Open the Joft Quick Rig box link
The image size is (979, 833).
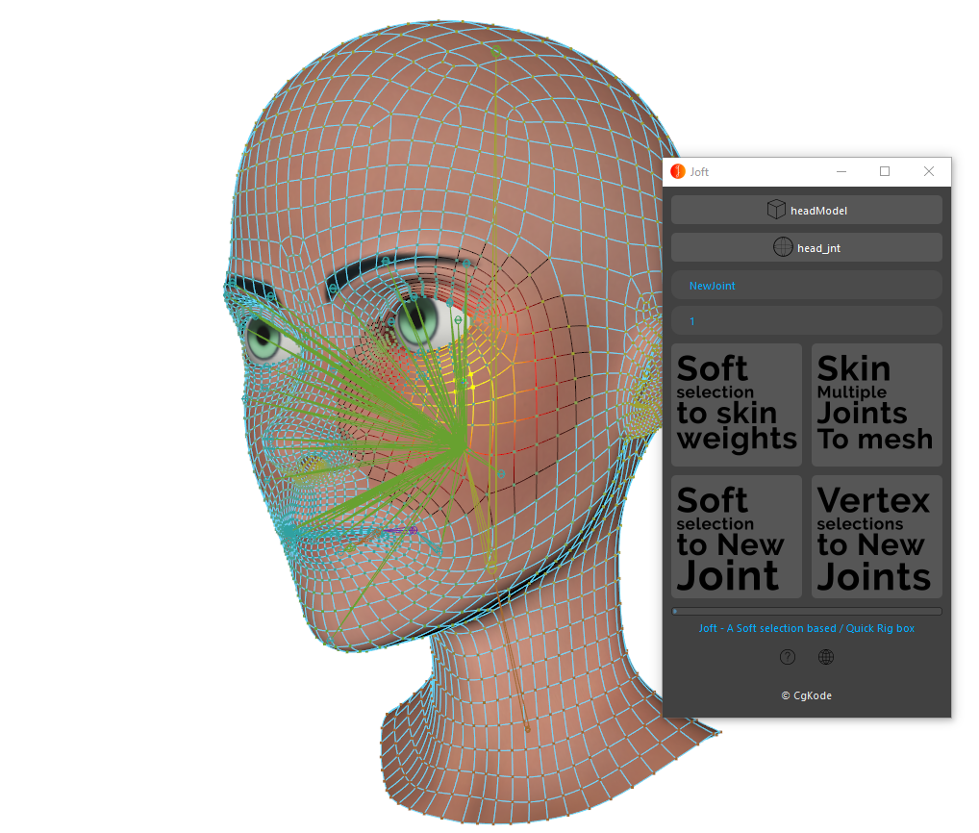click(806, 628)
